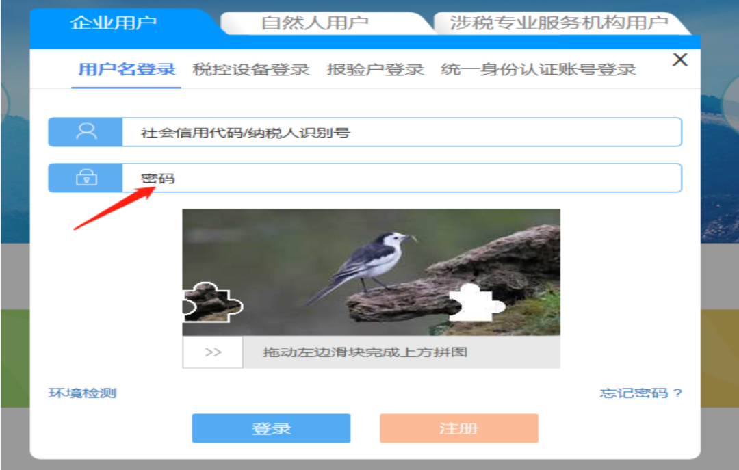Click the padlock icon
This screenshot has height=470, width=739.
point(86,178)
